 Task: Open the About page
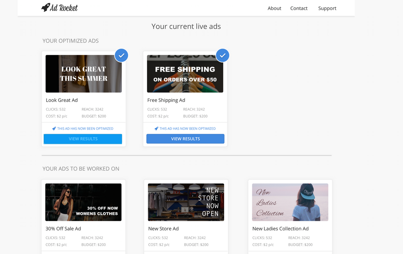[274, 8]
